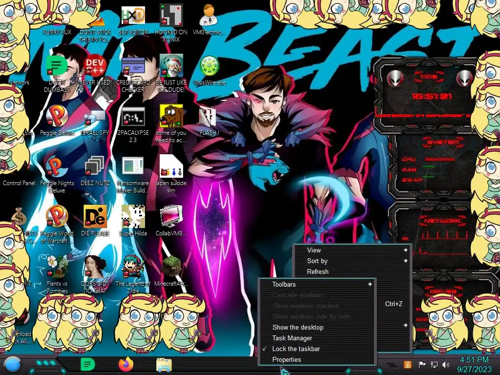The width and height of the screenshot is (500, 375).
Task: Select the DEEZ NUTZ stacked-windows icon
Action: 95,171
